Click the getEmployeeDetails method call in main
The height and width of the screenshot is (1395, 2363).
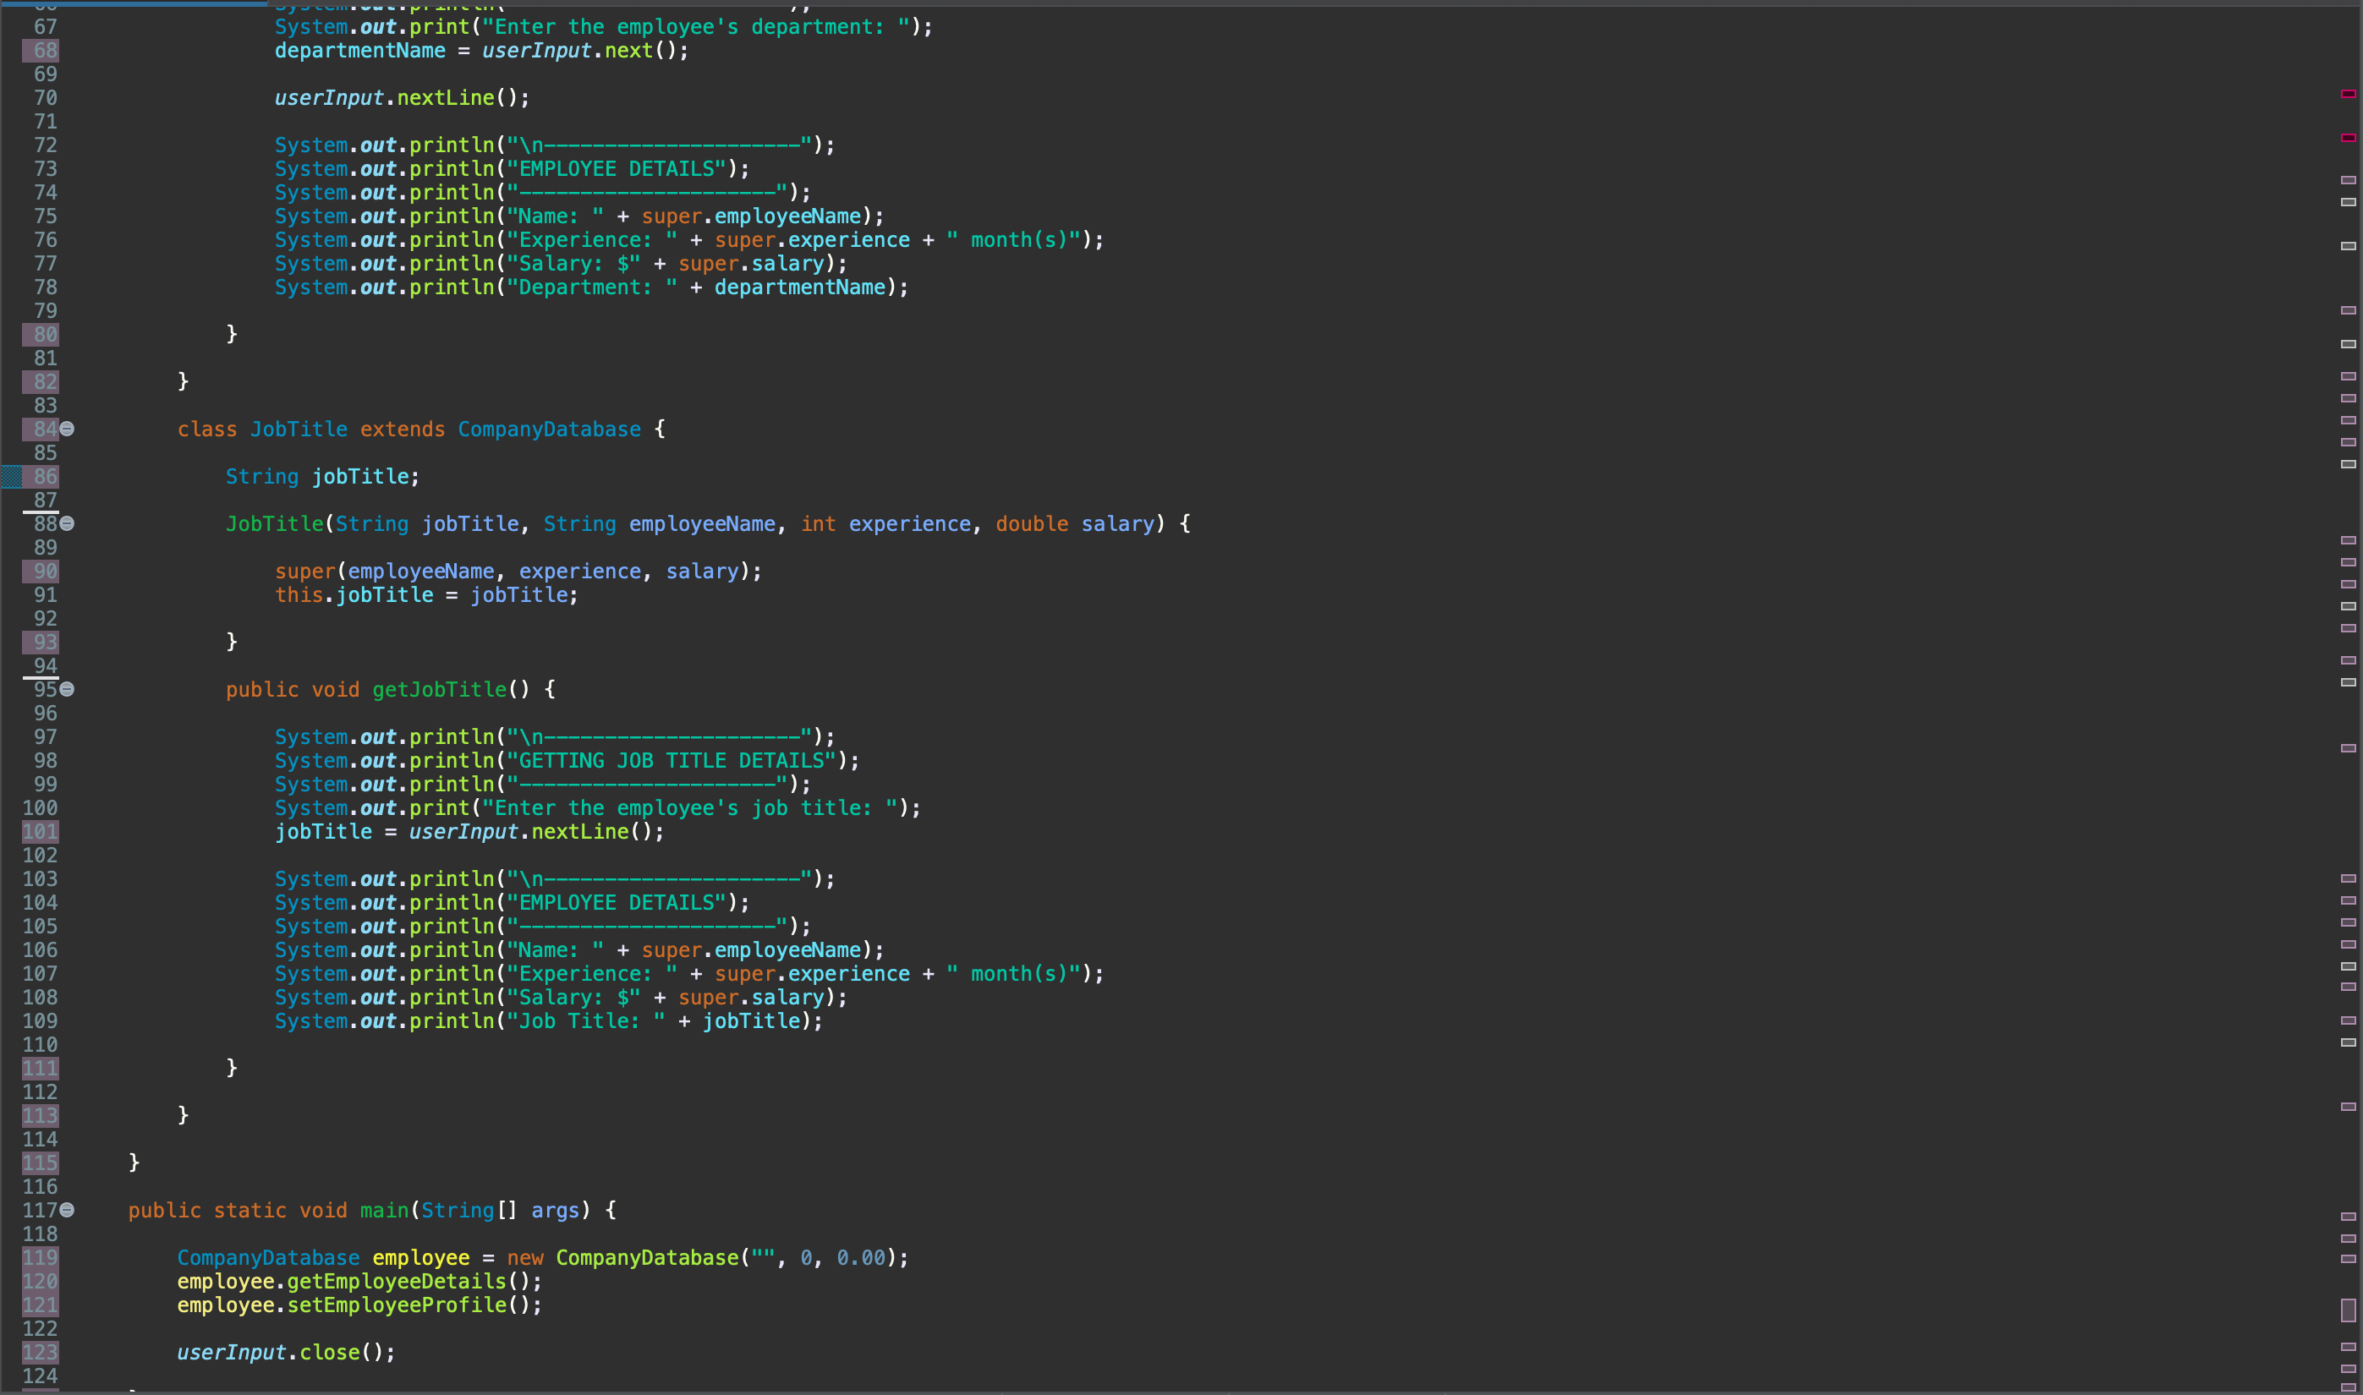[396, 1281]
